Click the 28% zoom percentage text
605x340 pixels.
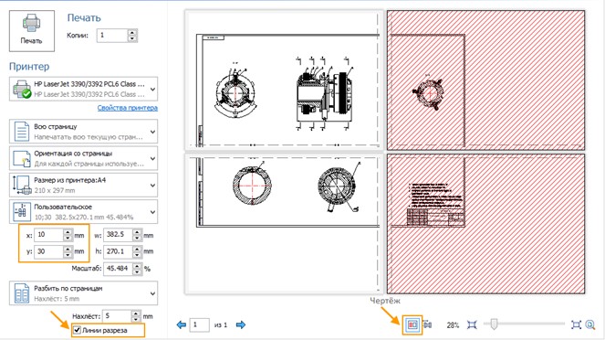coord(453,325)
